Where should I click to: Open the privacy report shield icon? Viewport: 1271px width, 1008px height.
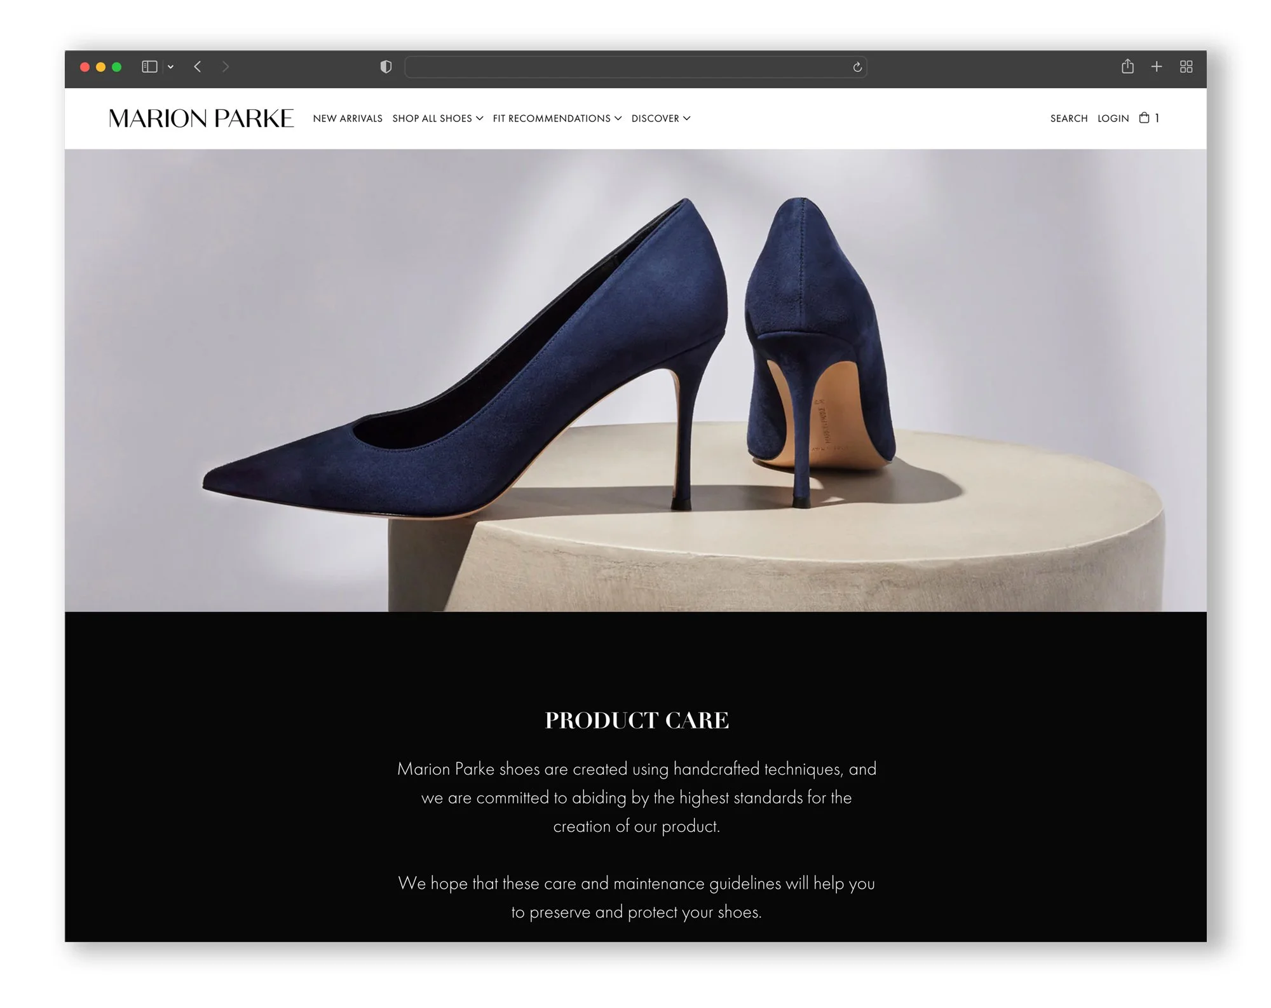(x=386, y=67)
